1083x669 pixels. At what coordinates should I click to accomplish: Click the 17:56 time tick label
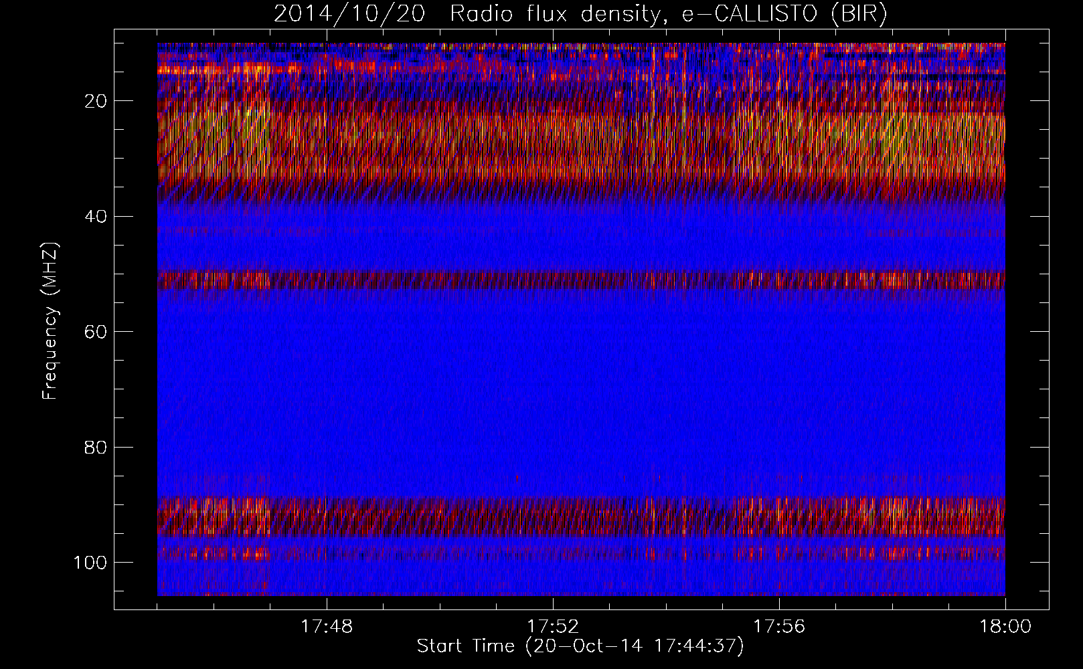779,627
